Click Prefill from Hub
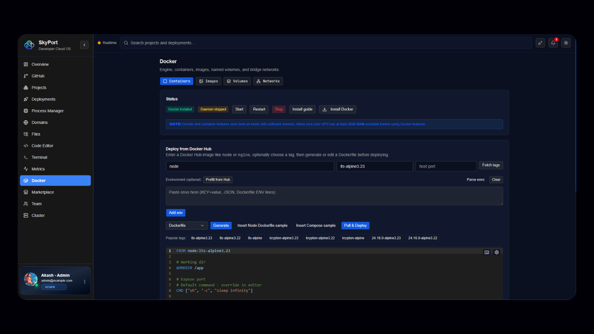 coord(218,180)
